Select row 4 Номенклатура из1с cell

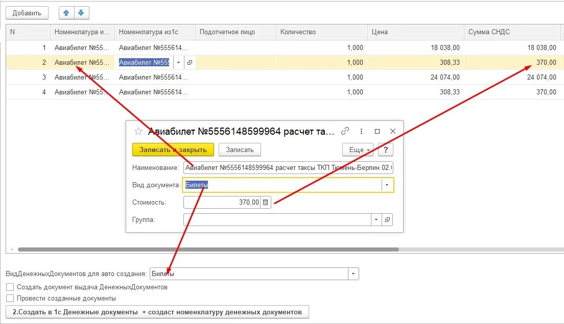click(155, 92)
